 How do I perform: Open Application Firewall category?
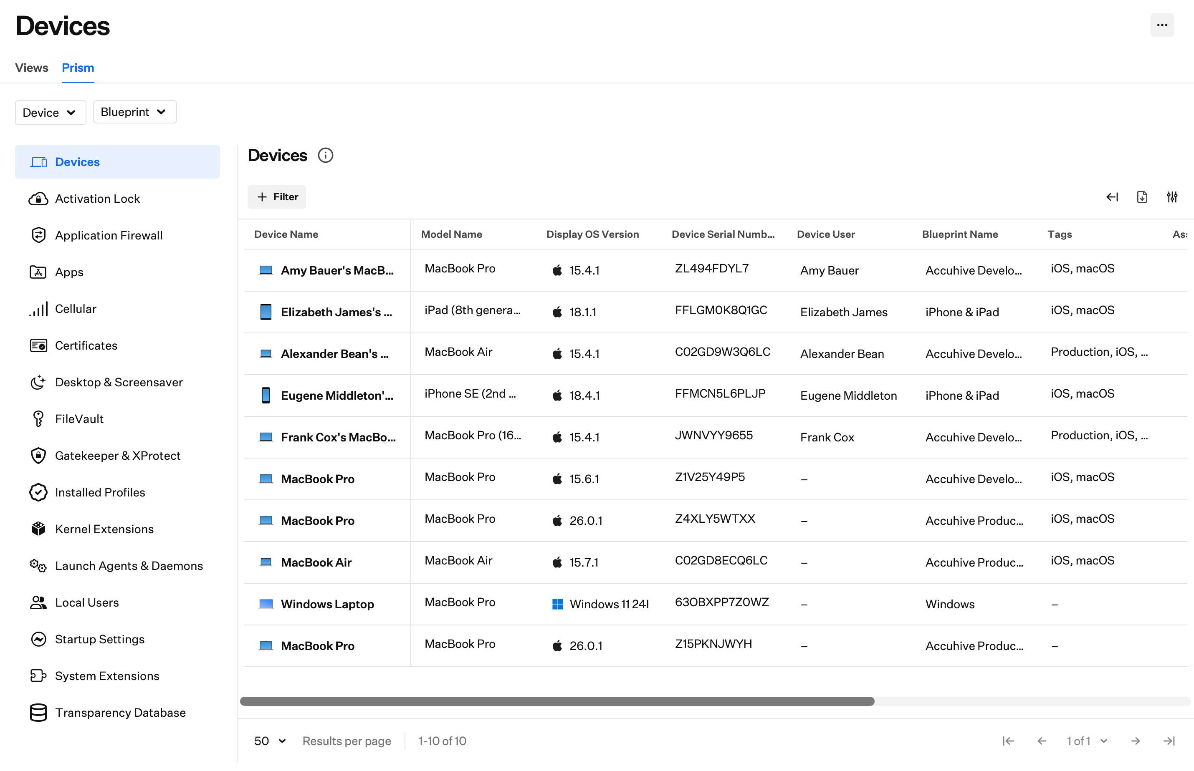click(117, 235)
